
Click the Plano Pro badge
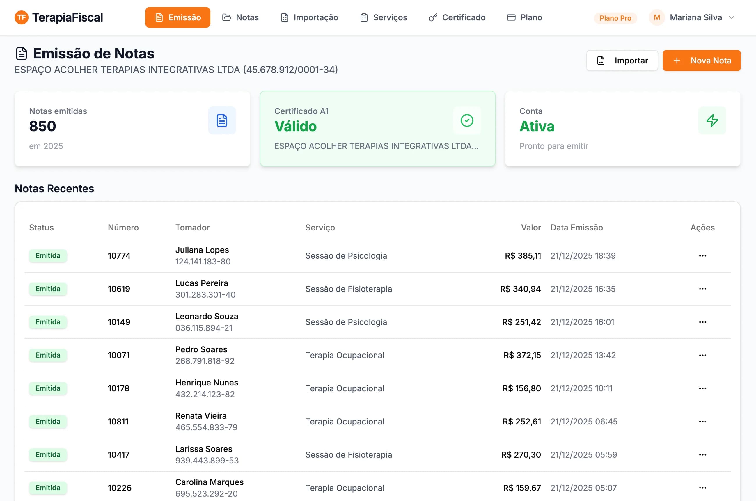pos(615,18)
